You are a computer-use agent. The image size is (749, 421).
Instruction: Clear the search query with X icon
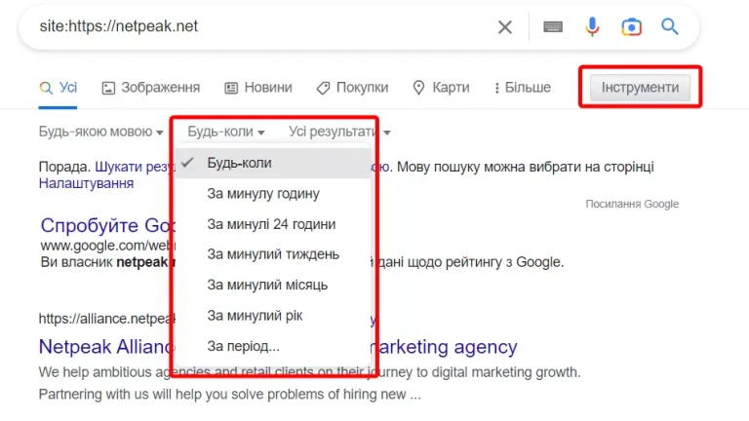505,27
